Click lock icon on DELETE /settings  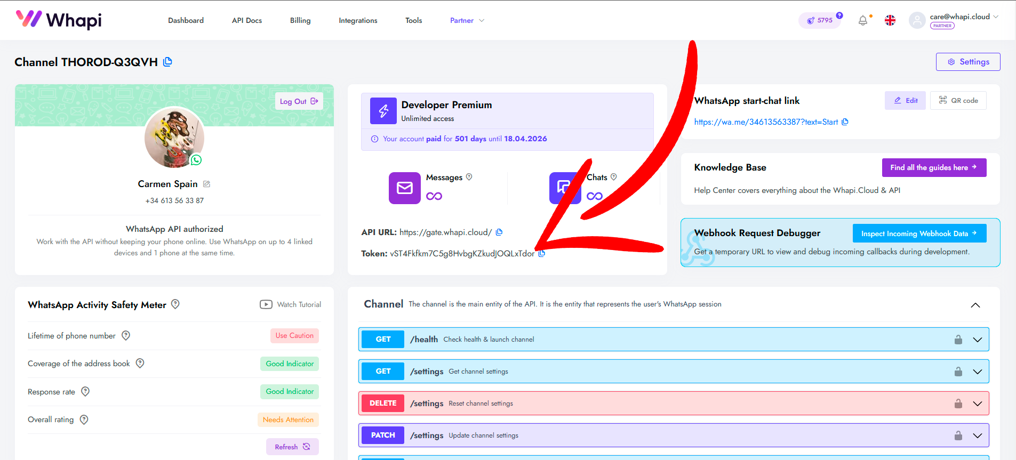[x=958, y=403]
